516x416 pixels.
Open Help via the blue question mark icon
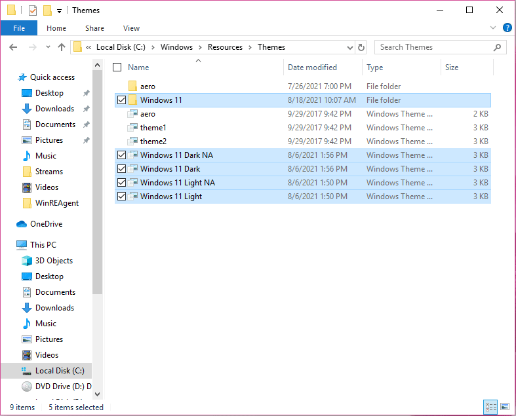pos(507,28)
